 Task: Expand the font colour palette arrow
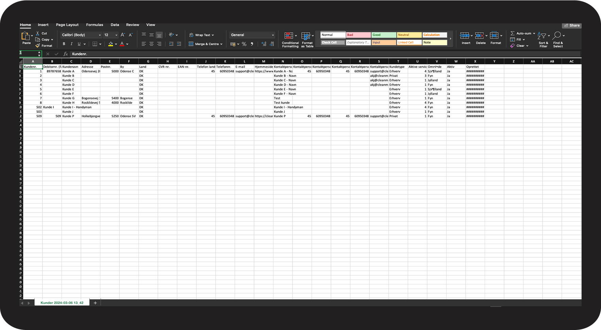coord(127,44)
